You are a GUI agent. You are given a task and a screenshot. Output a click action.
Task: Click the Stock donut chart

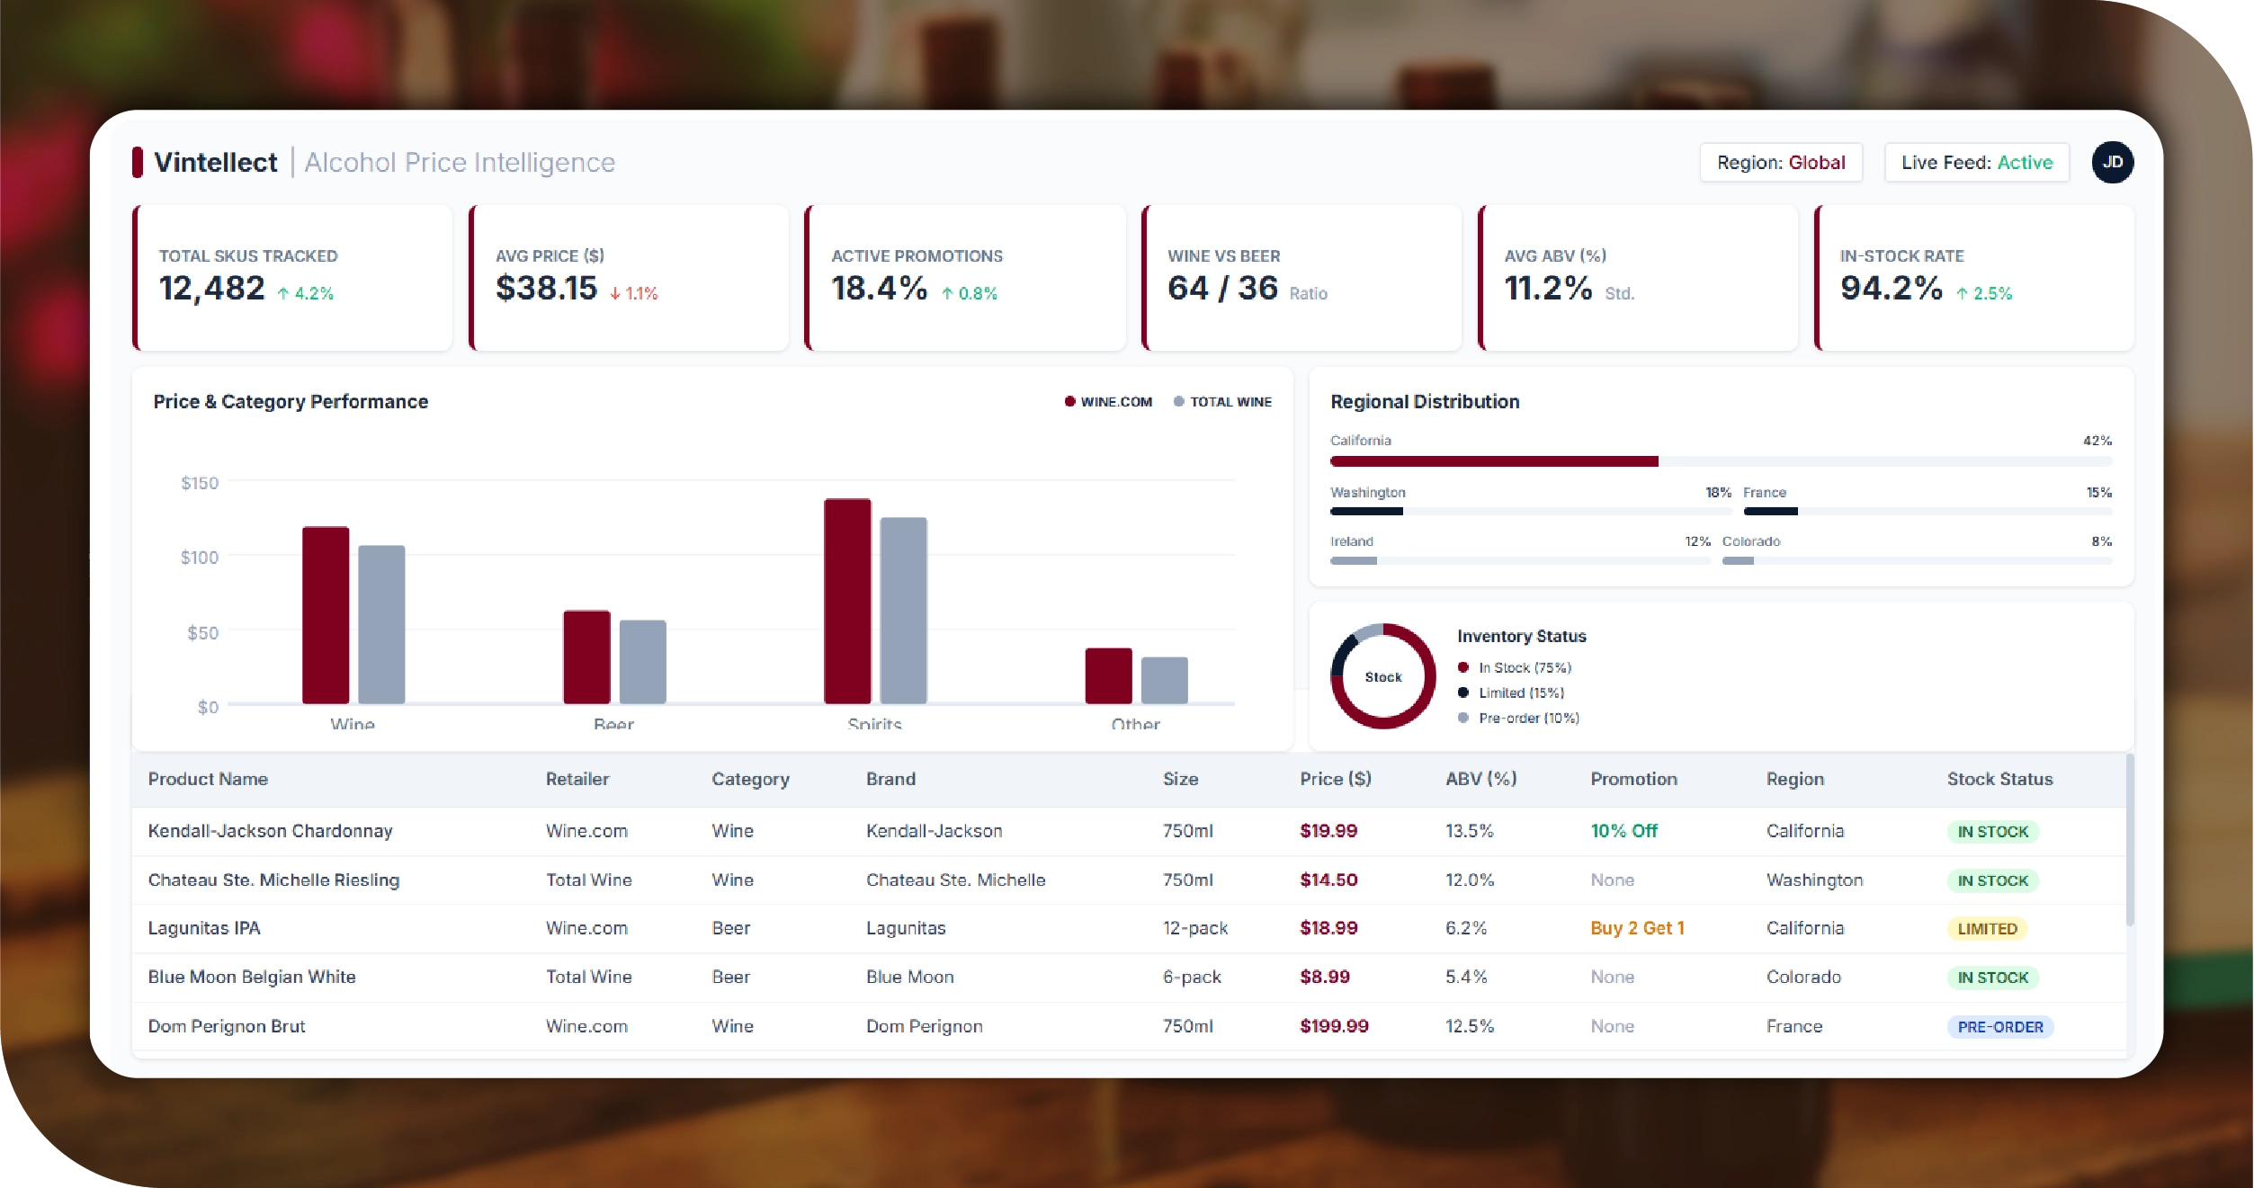pyautogui.click(x=1382, y=677)
